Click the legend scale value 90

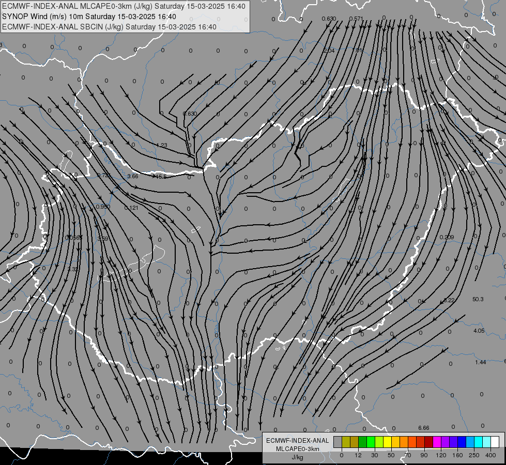click(x=424, y=455)
